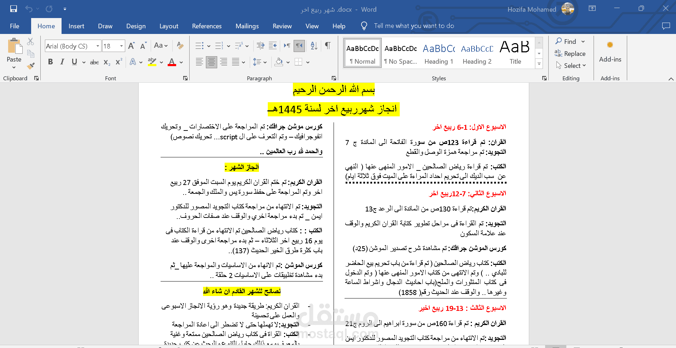
Task: Apply paragraph shading fill color
Action: (x=279, y=62)
